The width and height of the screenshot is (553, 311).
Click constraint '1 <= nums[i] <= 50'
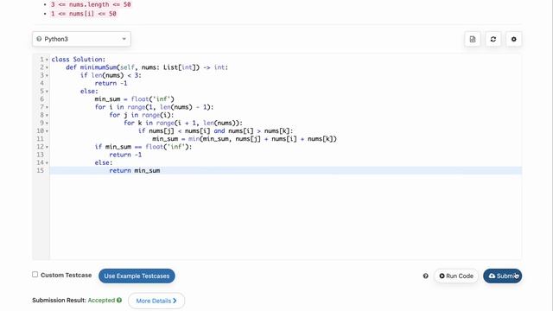click(x=84, y=14)
